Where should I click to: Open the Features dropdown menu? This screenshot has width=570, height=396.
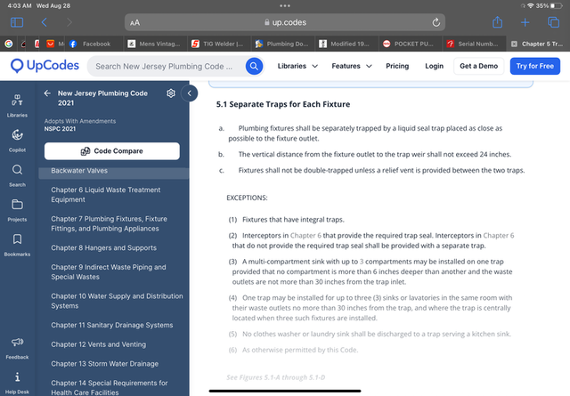tap(352, 66)
